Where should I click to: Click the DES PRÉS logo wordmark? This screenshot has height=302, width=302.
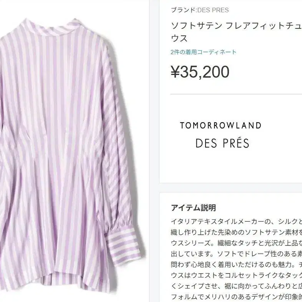(x=222, y=143)
